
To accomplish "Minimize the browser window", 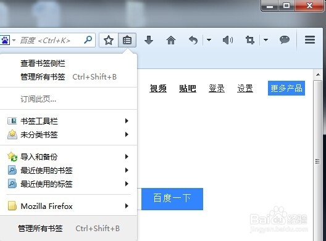I will 270,6.
